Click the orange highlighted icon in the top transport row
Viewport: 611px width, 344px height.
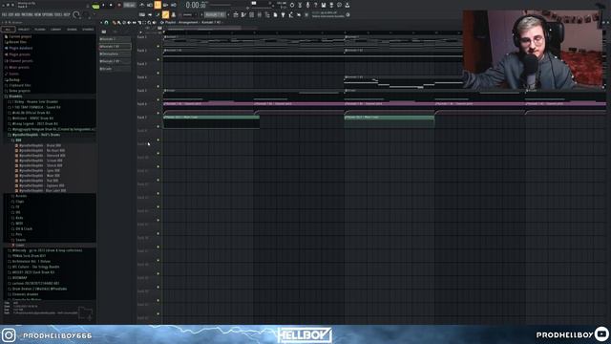[x=158, y=5]
